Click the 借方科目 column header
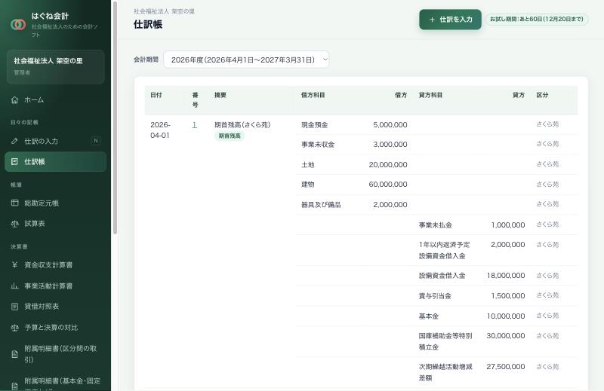Viewport: 604px width, 391px height. pyautogui.click(x=313, y=95)
